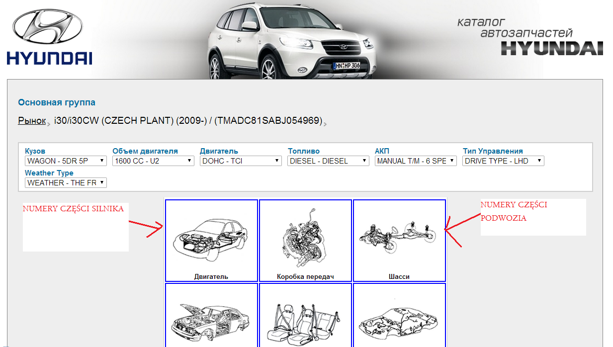The width and height of the screenshot is (613, 347).
Task: Click the Weather Type field label
Action: coord(49,173)
